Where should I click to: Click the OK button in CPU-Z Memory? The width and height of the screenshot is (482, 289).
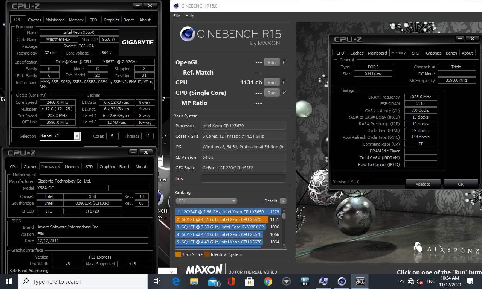click(x=461, y=184)
